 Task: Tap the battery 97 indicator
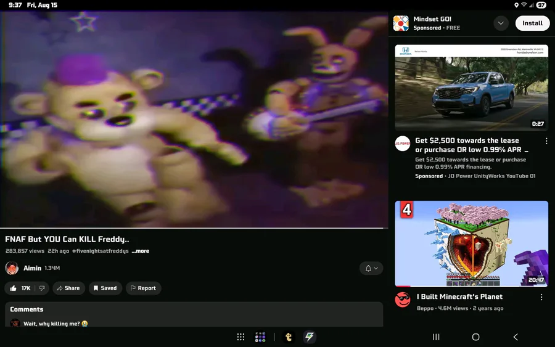click(x=541, y=5)
